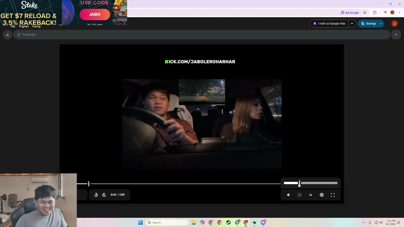Viewport: 404px width, 227px height.
Task: Open Discord from the taskbar
Action: 263,223
